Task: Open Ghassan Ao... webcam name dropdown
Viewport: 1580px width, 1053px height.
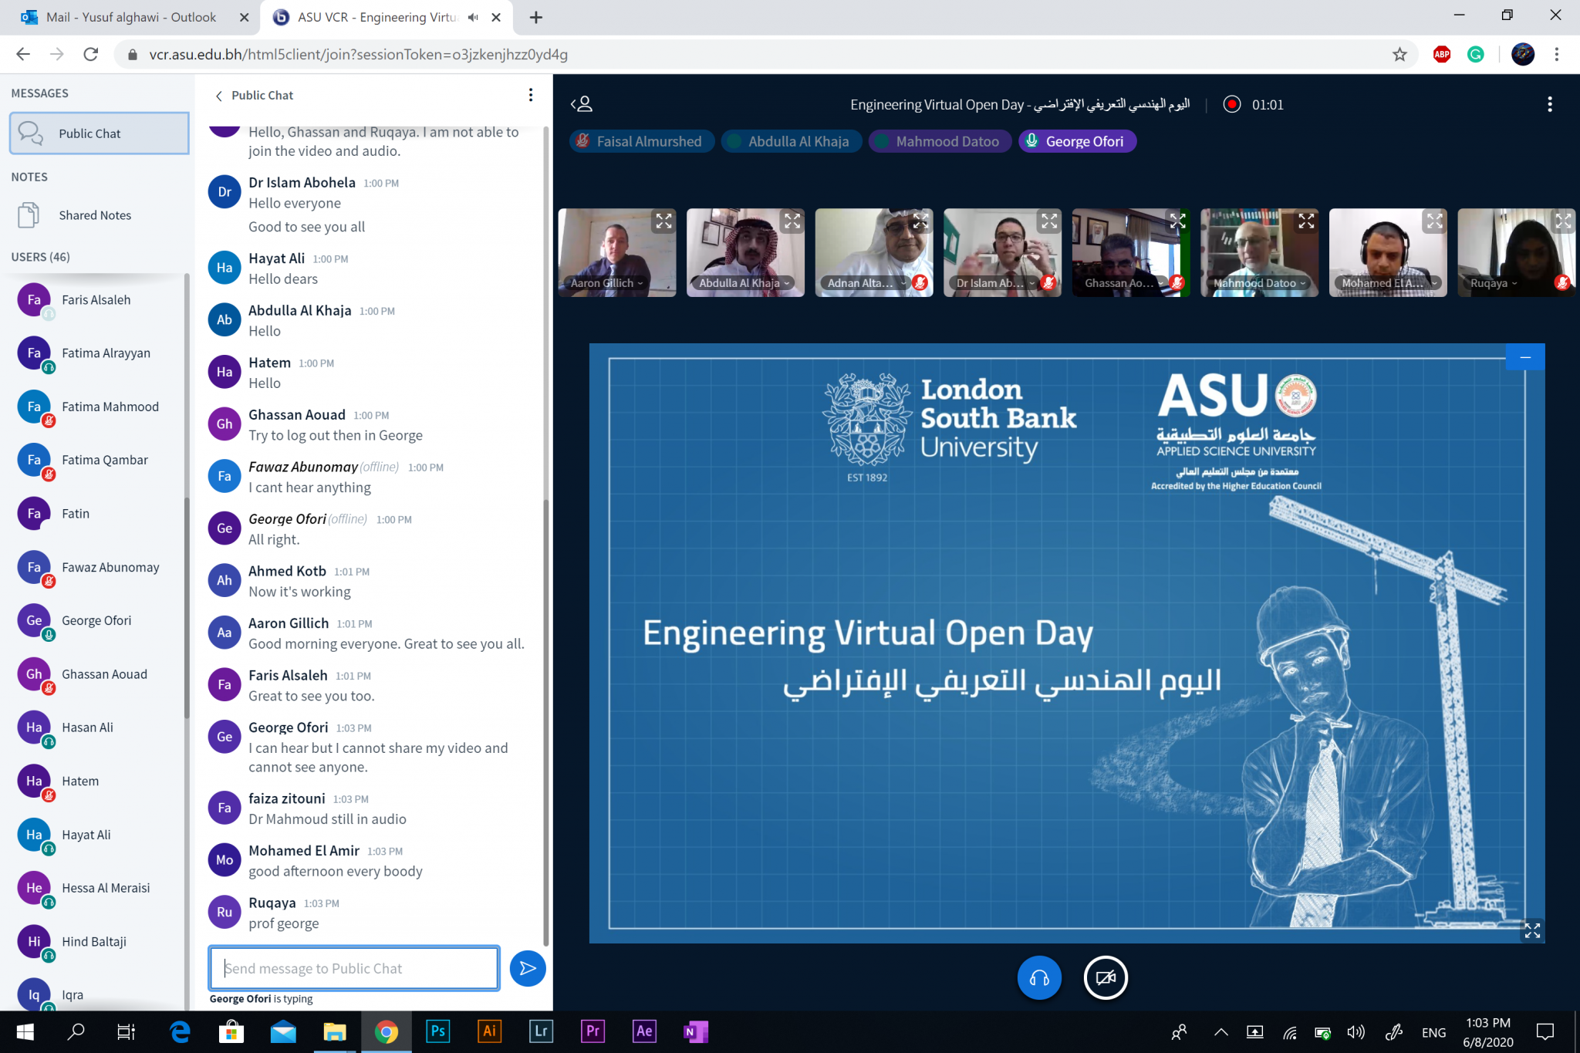Action: [x=1123, y=283]
